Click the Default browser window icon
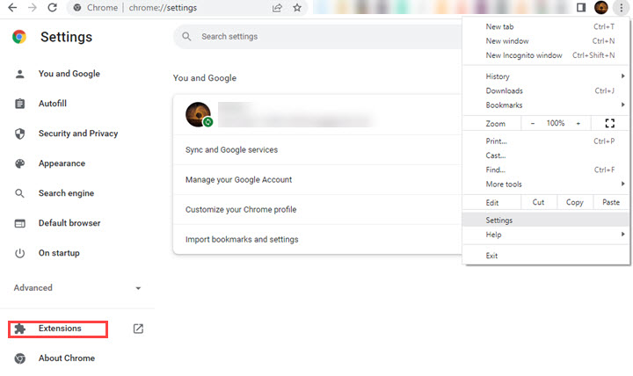This screenshot has width=633, height=376. [x=19, y=223]
